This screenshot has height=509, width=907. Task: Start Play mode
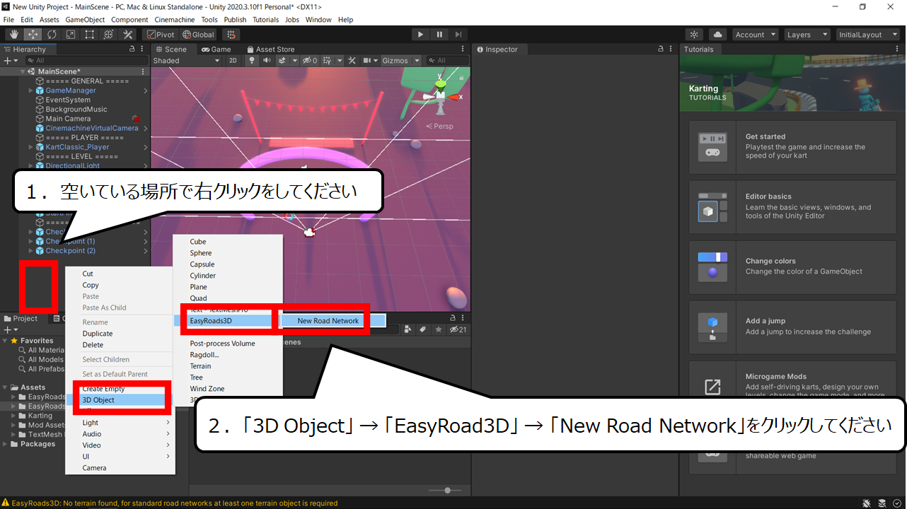pyautogui.click(x=421, y=35)
